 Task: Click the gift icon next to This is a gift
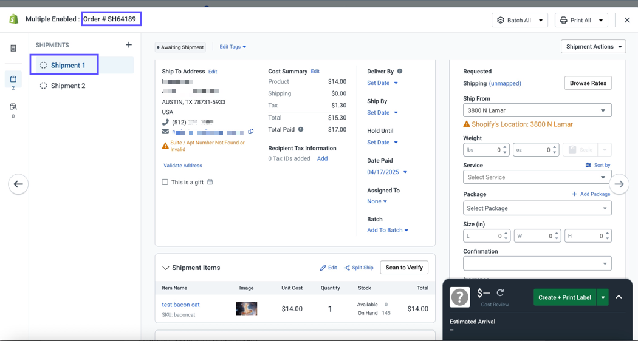coord(210,182)
